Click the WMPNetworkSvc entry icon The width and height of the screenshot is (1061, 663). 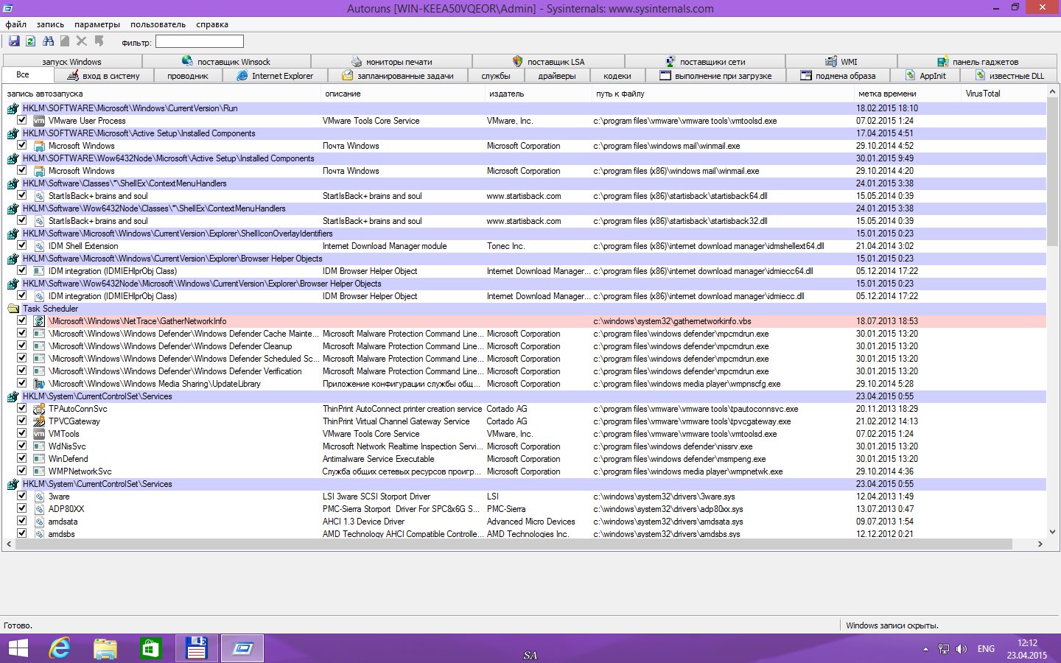39,471
